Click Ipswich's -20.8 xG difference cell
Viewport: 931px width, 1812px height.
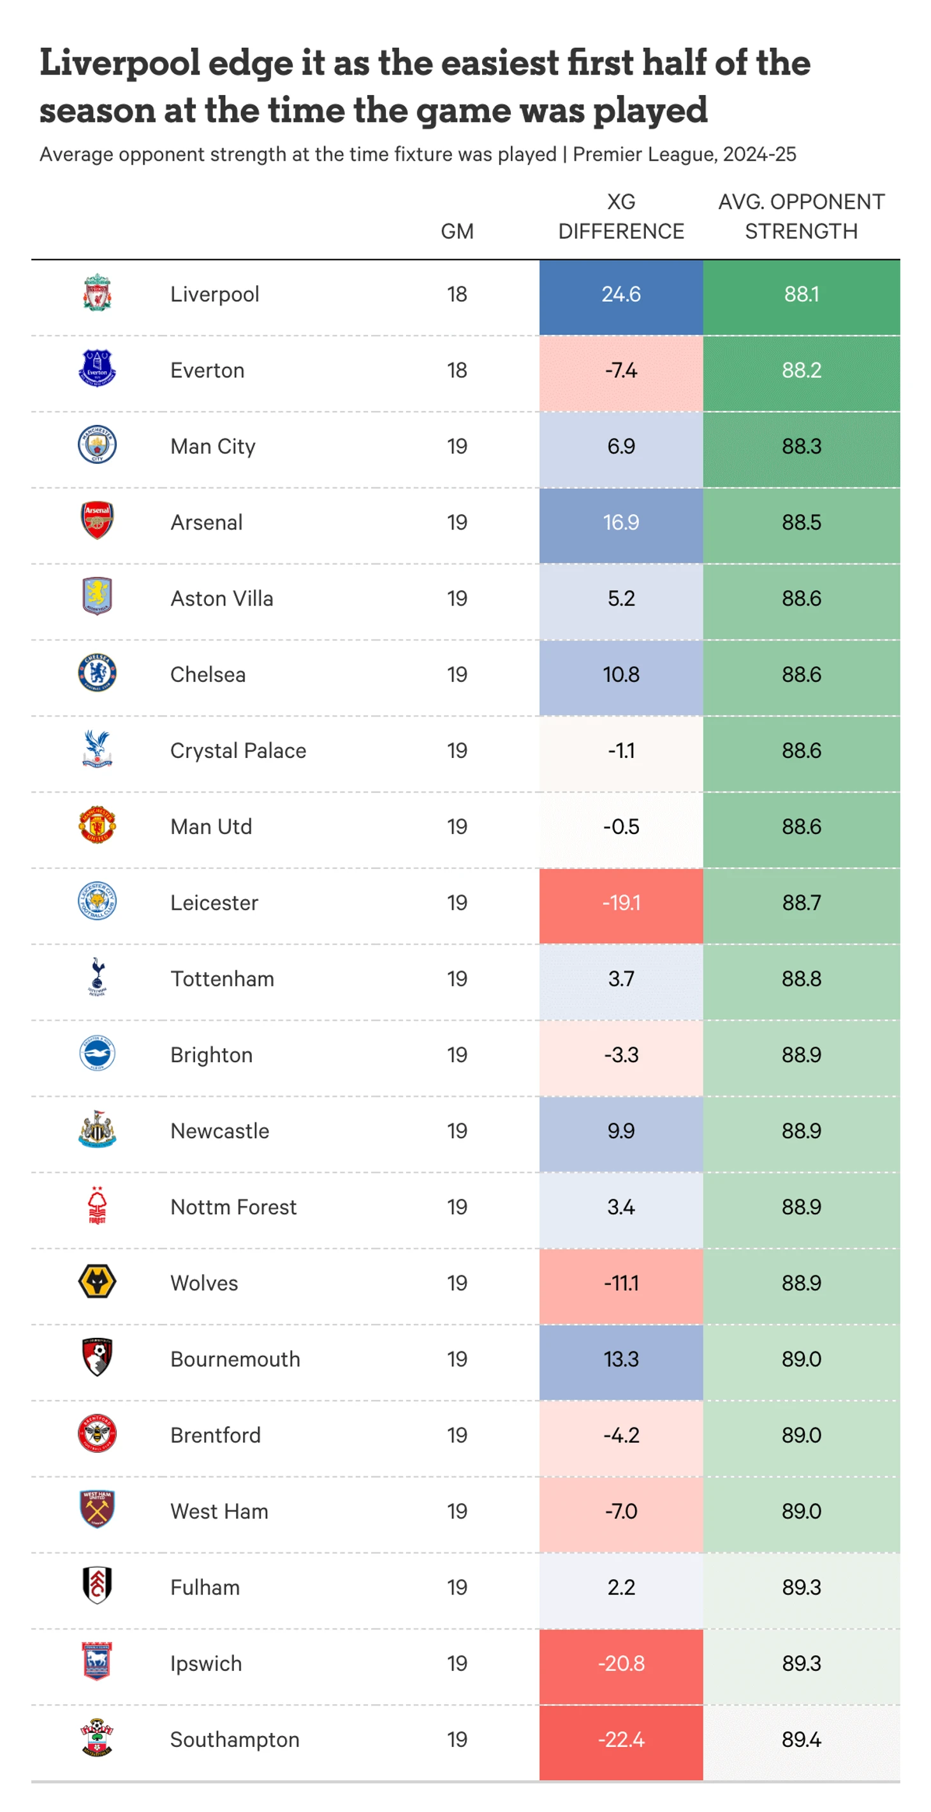(621, 1663)
